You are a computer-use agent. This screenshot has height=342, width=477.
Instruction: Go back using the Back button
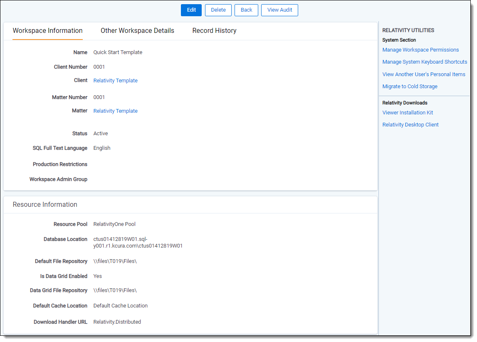(x=246, y=10)
